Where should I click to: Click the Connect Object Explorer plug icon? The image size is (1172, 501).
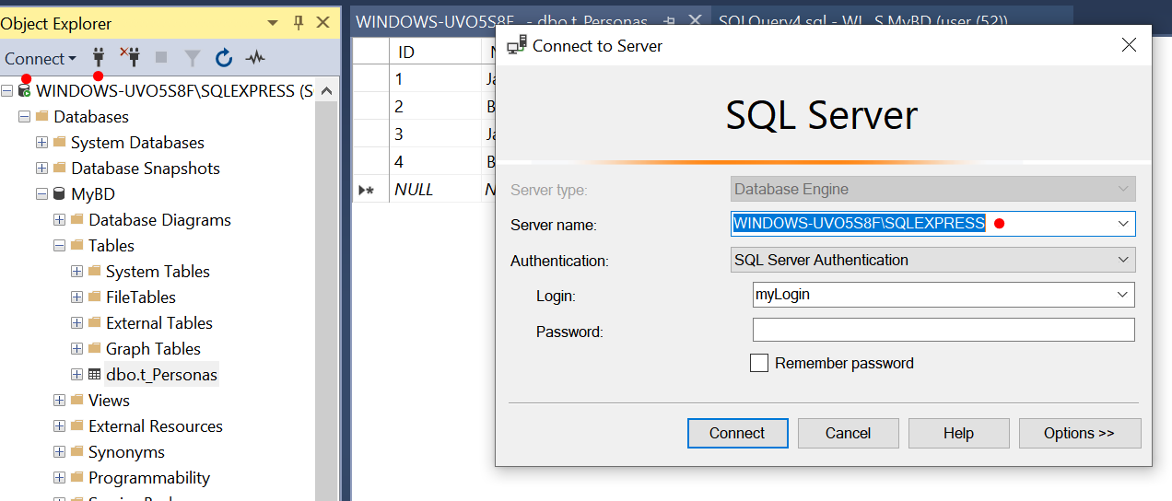coord(99,58)
